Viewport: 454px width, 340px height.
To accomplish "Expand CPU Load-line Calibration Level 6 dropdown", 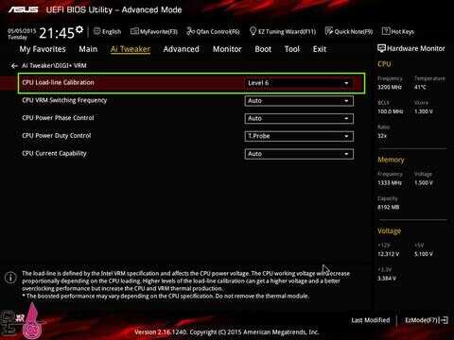I will point(299,83).
